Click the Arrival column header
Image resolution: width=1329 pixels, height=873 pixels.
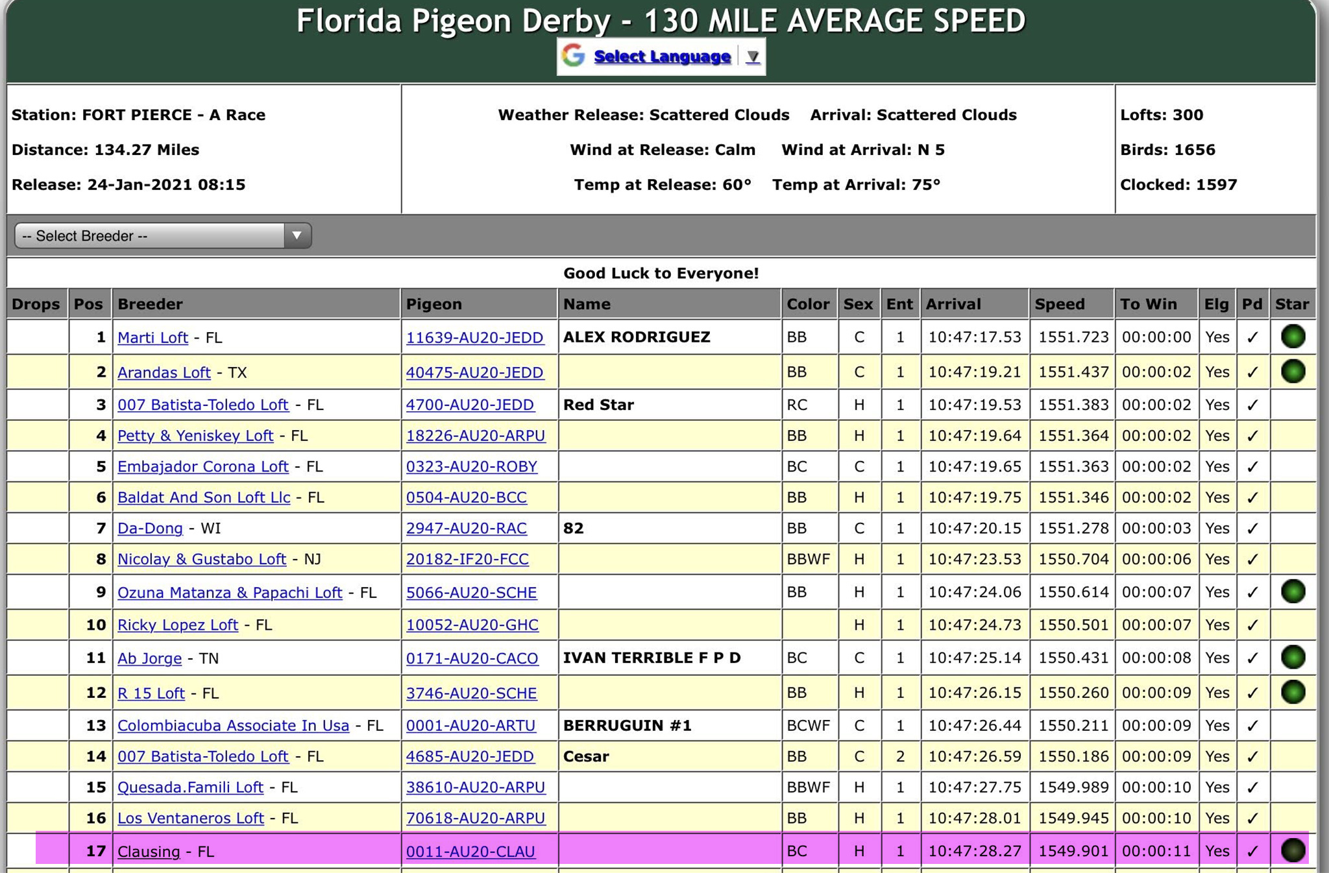point(953,304)
